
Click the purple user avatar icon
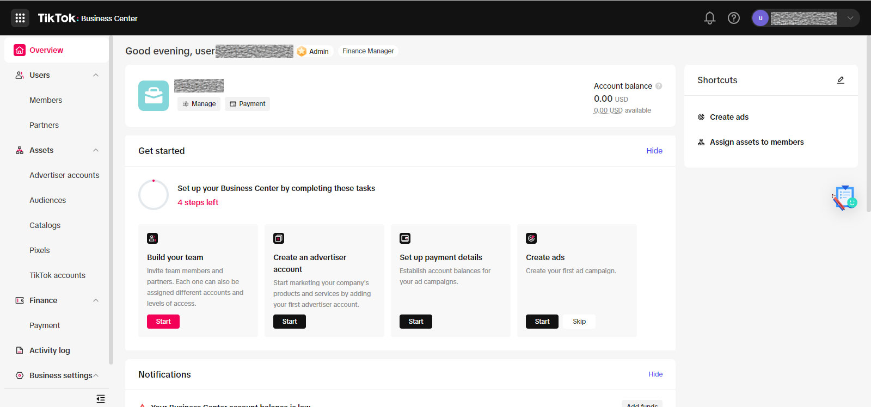point(760,18)
